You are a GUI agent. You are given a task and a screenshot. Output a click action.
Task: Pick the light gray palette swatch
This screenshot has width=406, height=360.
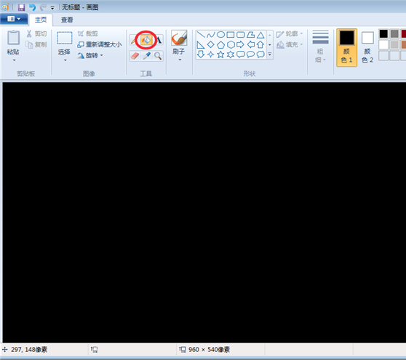(394, 44)
